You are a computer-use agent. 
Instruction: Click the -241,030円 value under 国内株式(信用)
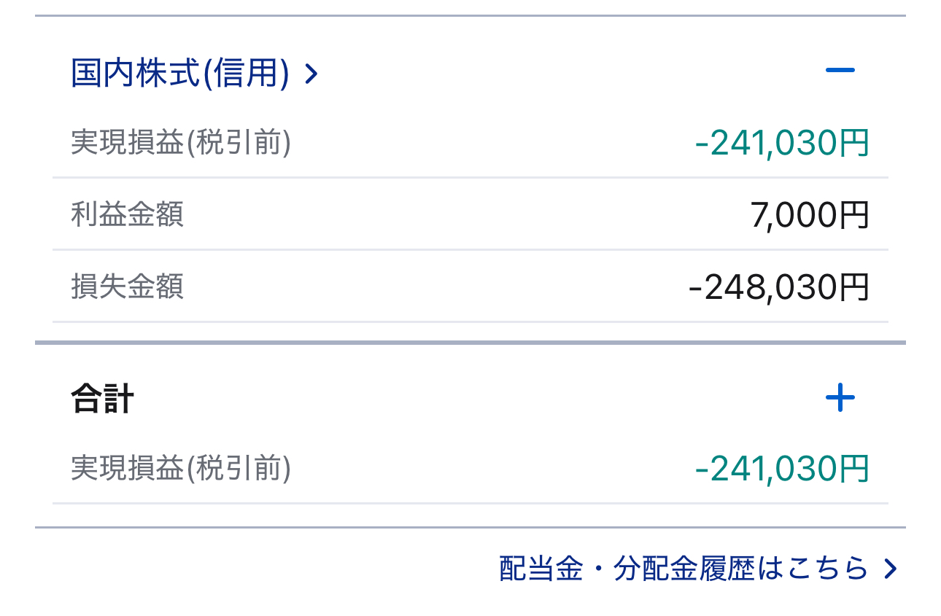click(x=782, y=143)
